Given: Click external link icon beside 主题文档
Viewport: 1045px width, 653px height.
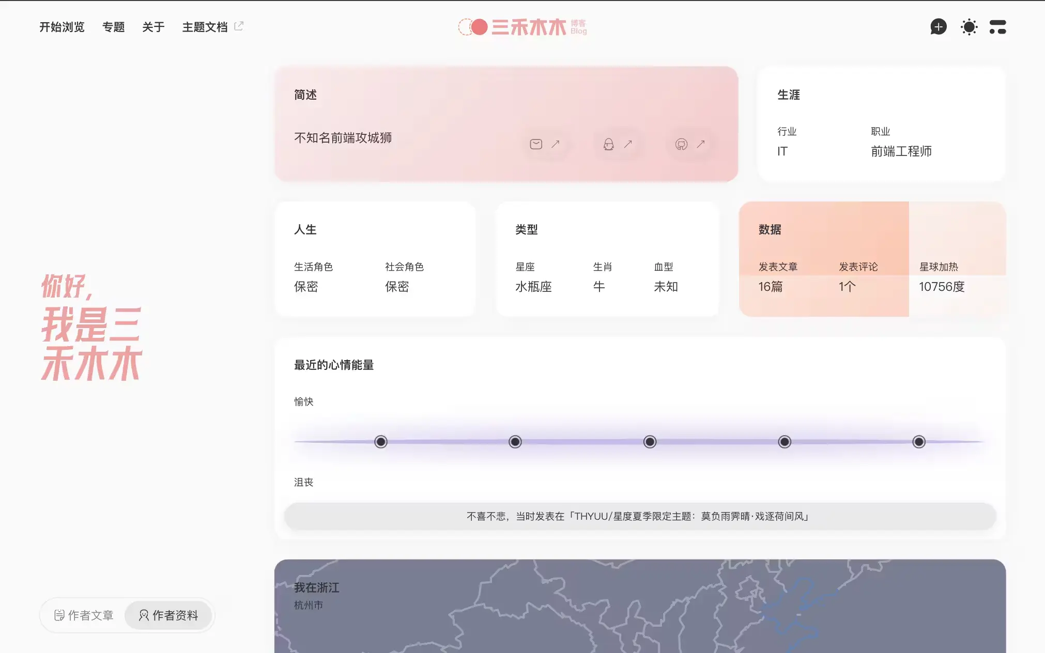Looking at the screenshot, I should coord(239,26).
